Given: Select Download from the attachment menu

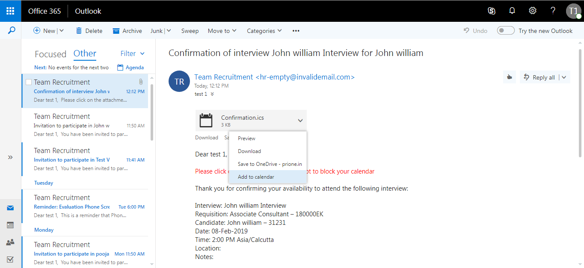Looking at the screenshot, I should coord(268,151).
